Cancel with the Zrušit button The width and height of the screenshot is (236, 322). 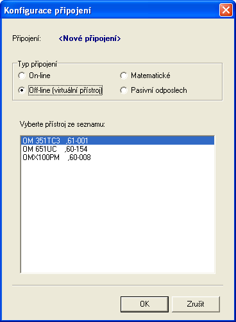click(196, 304)
